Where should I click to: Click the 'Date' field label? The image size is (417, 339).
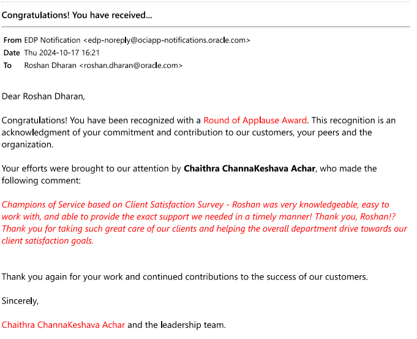12,53
